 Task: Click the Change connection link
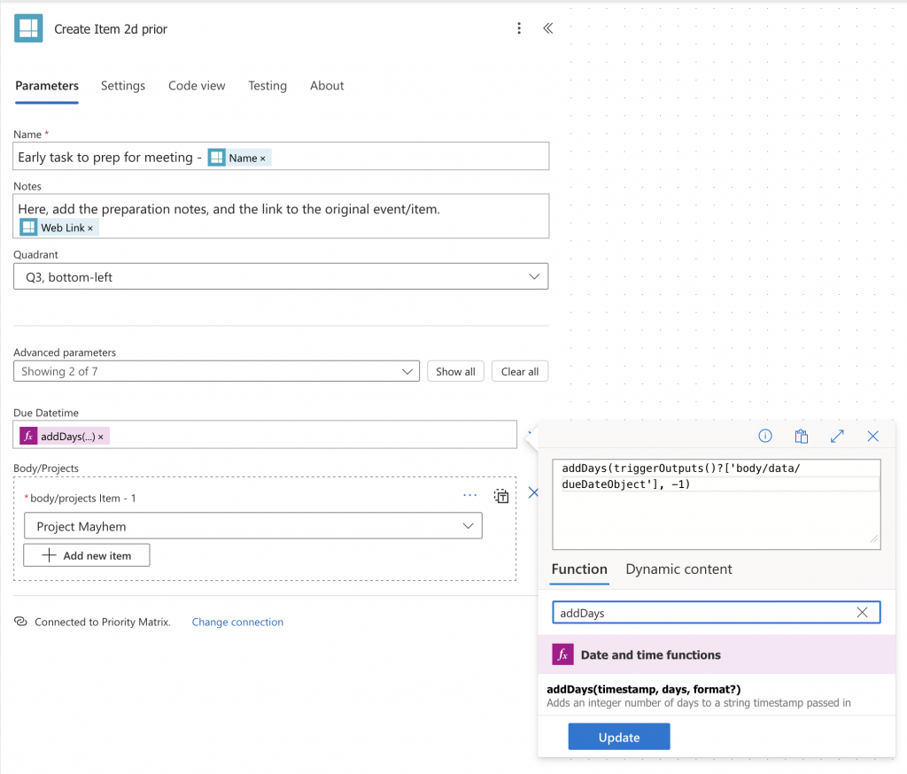pos(237,622)
